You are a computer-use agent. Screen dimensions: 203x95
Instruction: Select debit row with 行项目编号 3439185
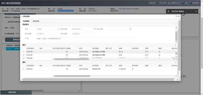99,55
